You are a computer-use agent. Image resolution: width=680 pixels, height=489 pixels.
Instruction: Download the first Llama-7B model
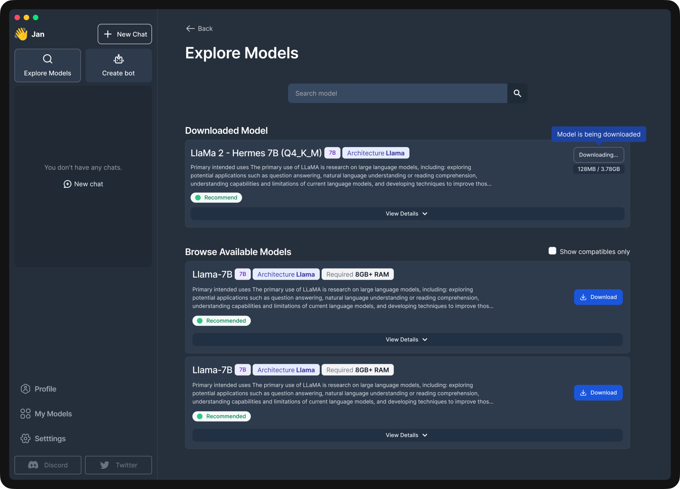pyautogui.click(x=598, y=297)
